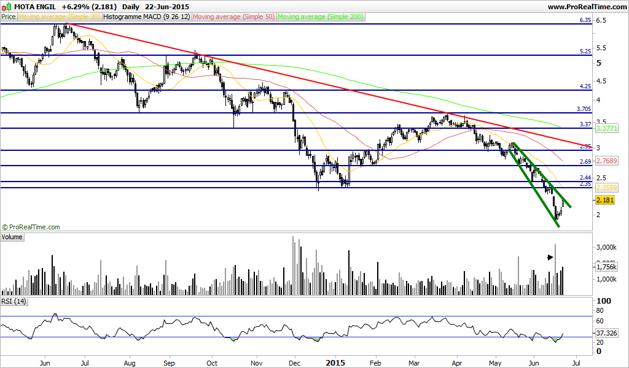Image resolution: width=629 pixels, height=368 pixels.
Task: Click the 1,000k volume axis label
Action: (606, 279)
